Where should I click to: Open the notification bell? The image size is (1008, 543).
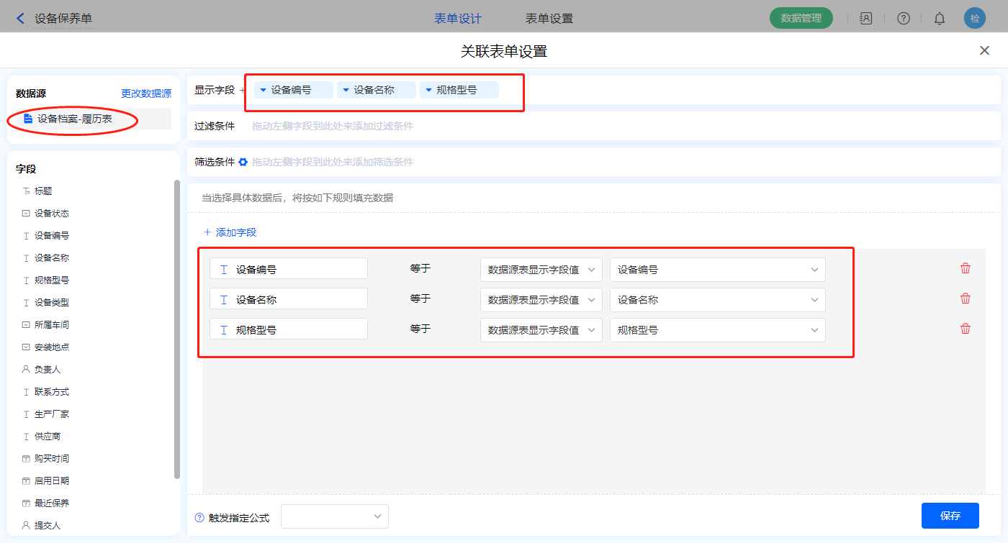pyautogui.click(x=940, y=19)
